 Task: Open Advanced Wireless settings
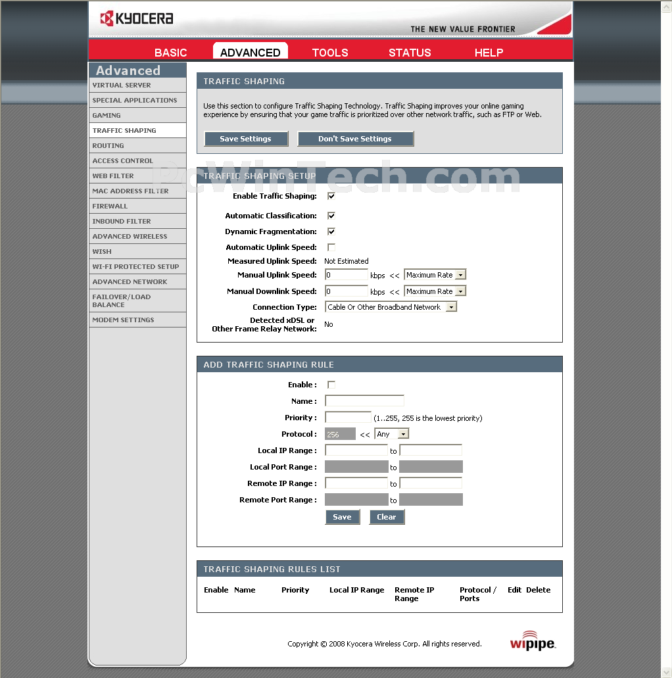click(x=137, y=237)
